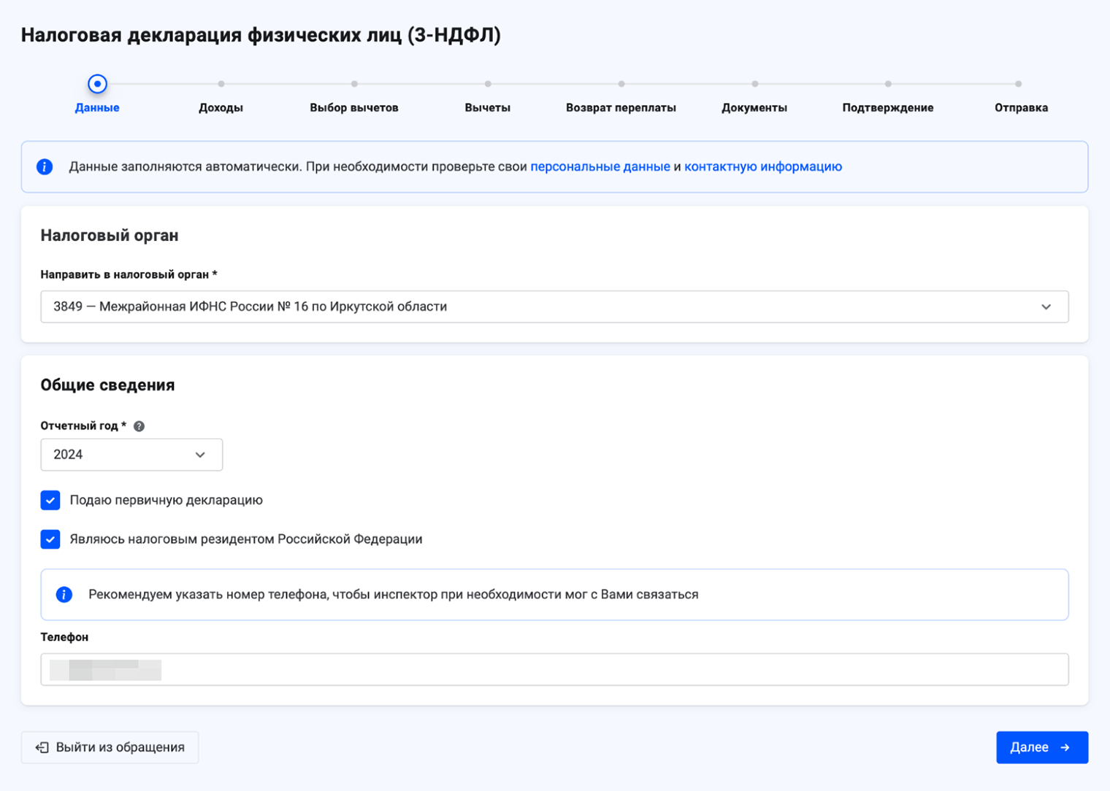This screenshot has width=1110, height=791.
Task: Click the info icon in phone recommendation notice
Action: tap(64, 595)
